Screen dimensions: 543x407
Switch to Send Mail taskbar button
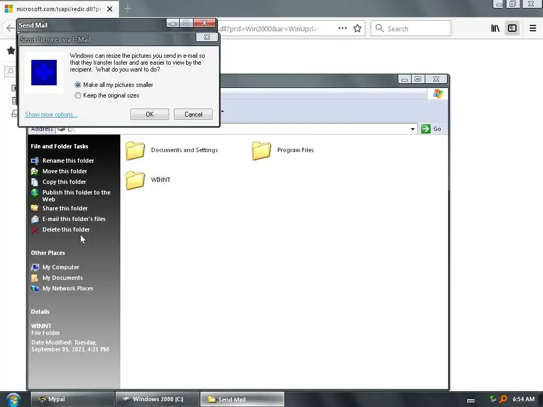(x=242, y=399)
